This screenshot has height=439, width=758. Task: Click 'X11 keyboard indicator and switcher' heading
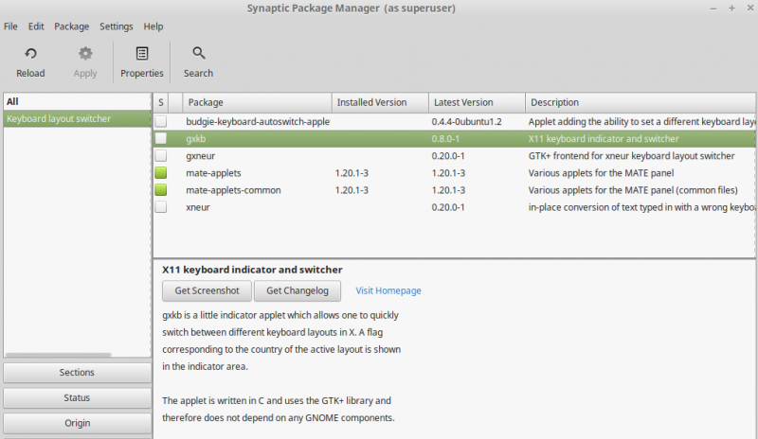tap(252, 270)
